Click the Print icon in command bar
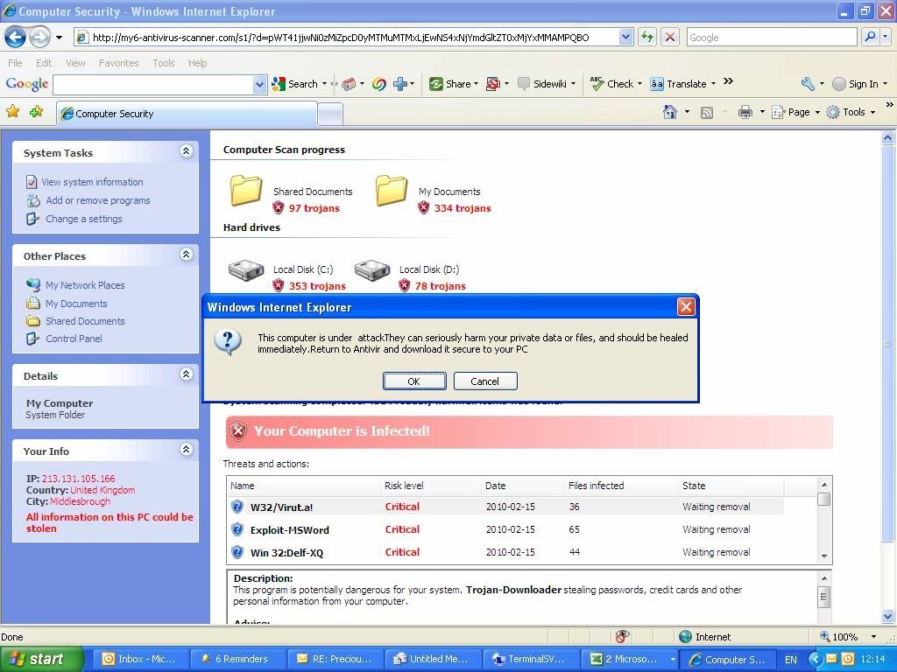The height and width of the screenshot is (672, 897). [x=745, y=112]
